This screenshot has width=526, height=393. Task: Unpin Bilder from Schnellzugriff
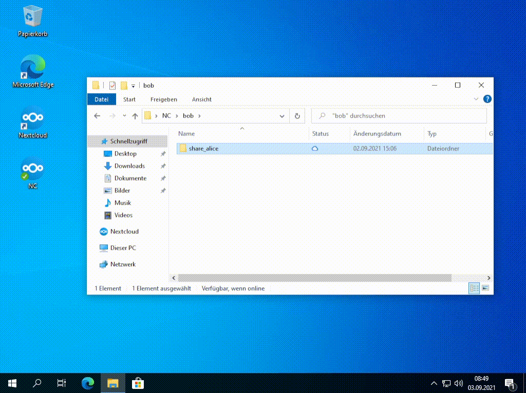[163, 190]
